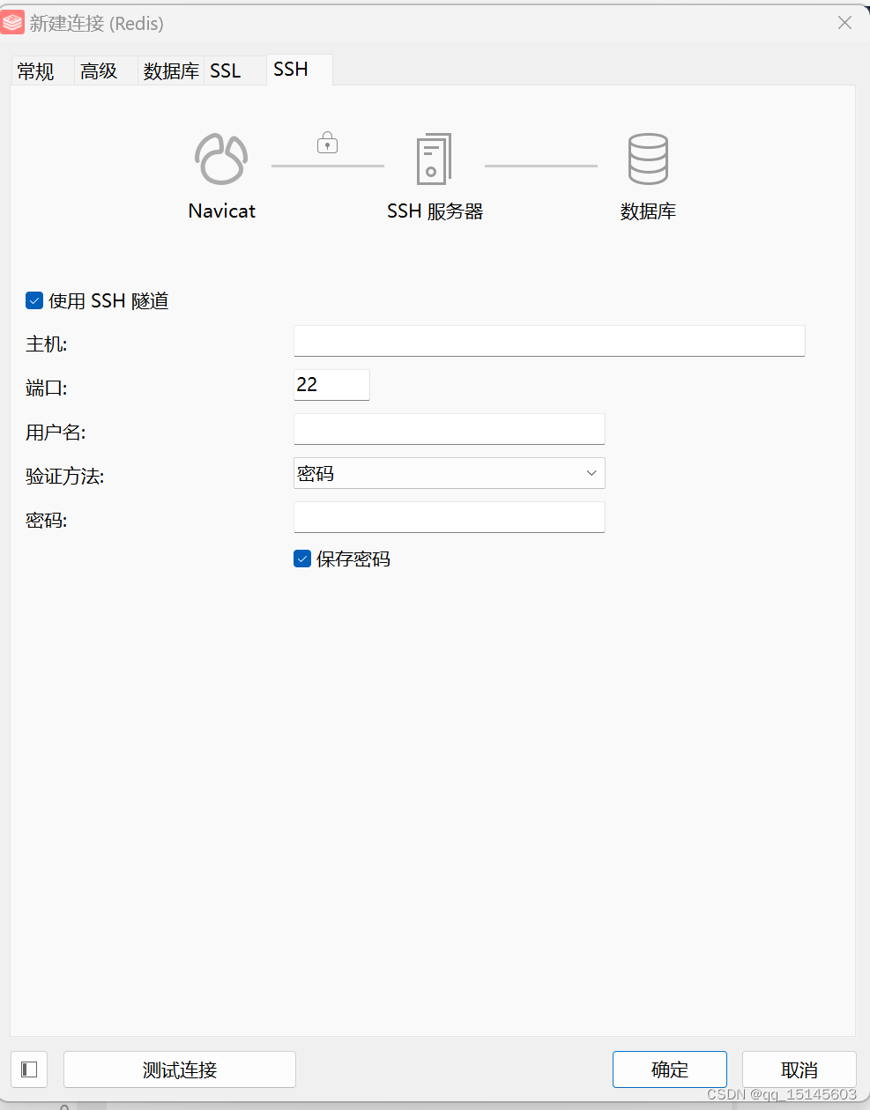The width and height of the screenshot is (870, 1110).
Task: Focus the 主机 input field
Action: tap(549, 341)
